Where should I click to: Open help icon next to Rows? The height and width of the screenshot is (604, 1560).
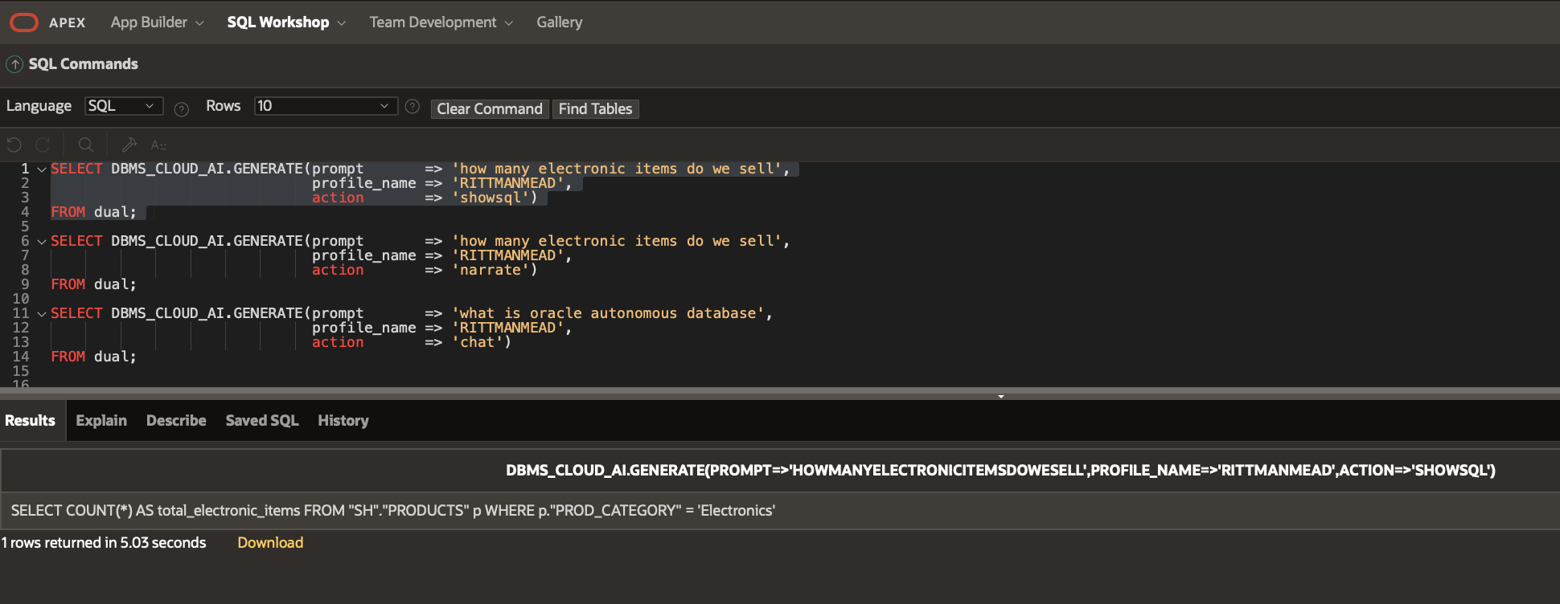413,106
